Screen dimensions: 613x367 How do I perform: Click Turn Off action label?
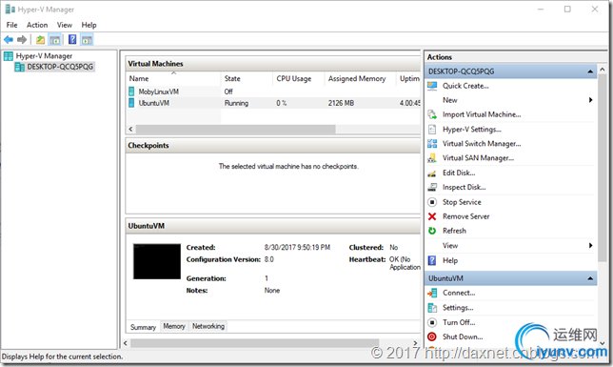pyautogui.click(x=459, y=322)
